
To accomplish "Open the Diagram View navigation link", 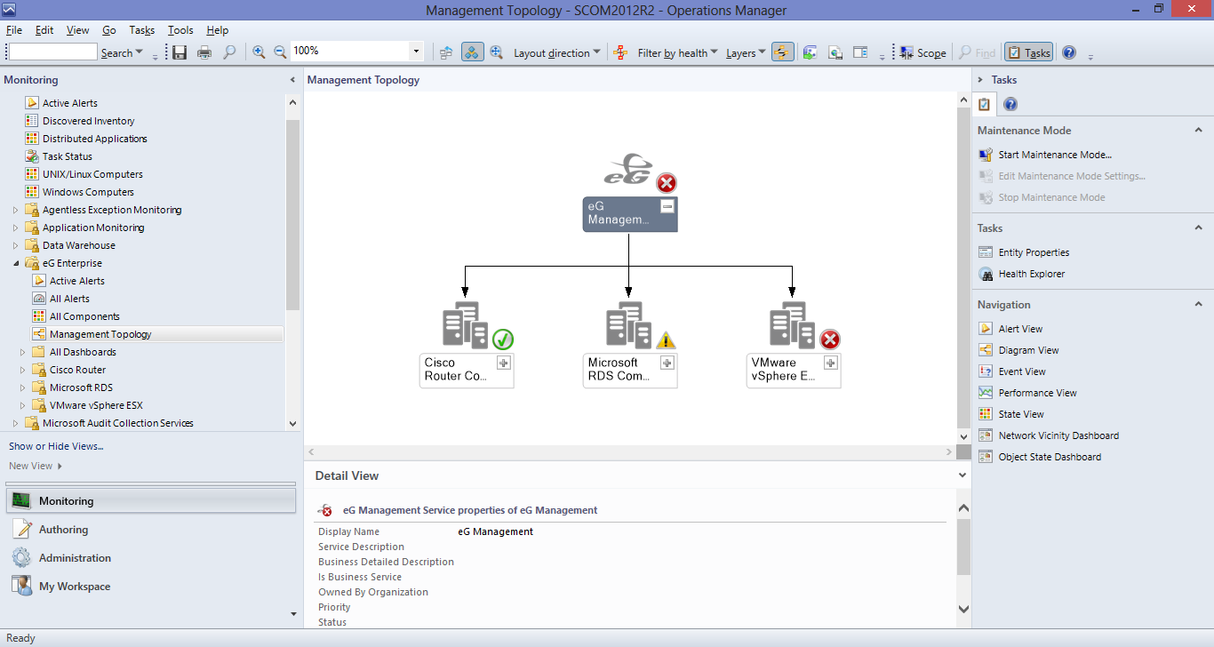I will pos(1028,350).
